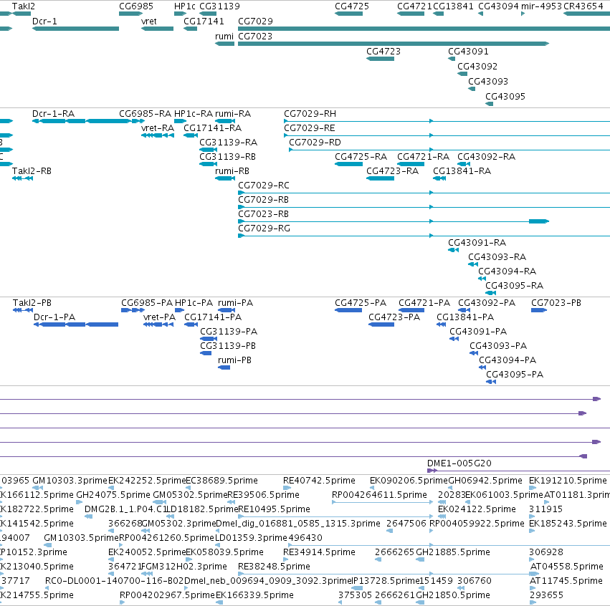Open the CG43091 gene label

pyautogui.click(x=468, y=52)
